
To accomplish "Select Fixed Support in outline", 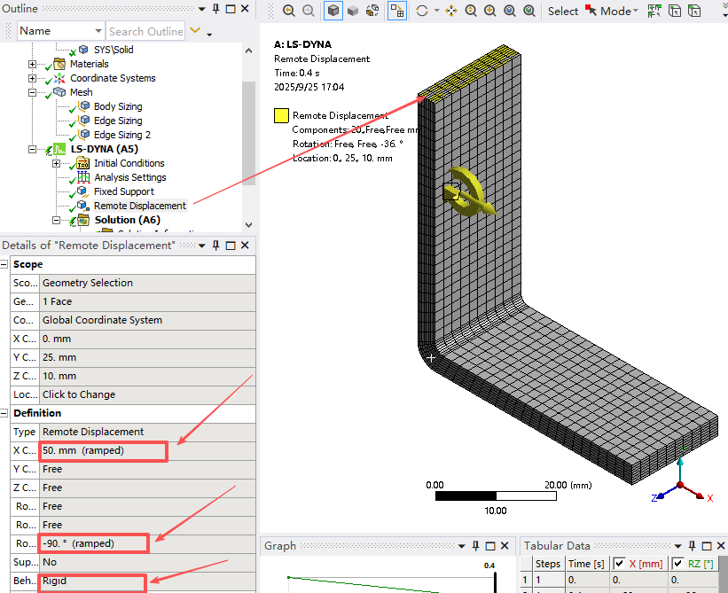I will coord(124,191).
